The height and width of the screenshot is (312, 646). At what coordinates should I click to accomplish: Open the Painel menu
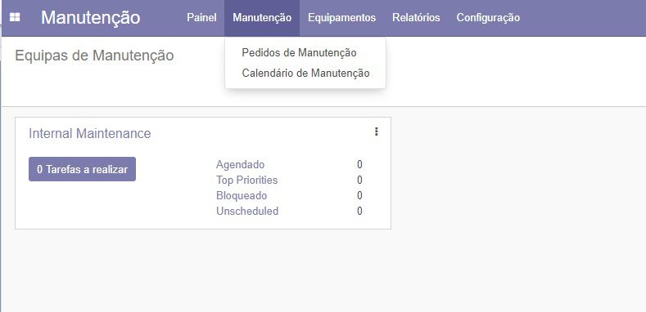(x=201, y=18)
